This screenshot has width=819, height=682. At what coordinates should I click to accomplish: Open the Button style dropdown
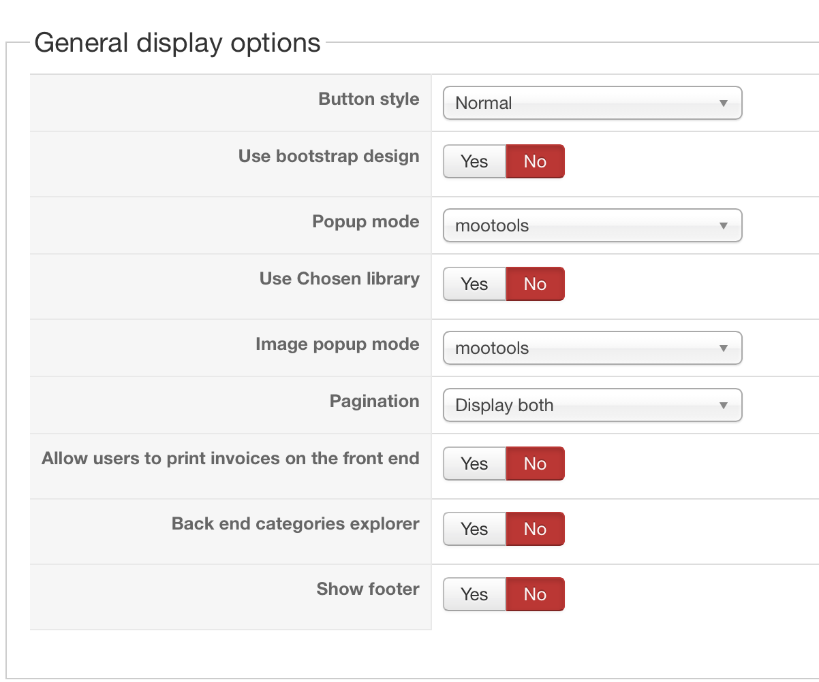(x=591, y=103)
